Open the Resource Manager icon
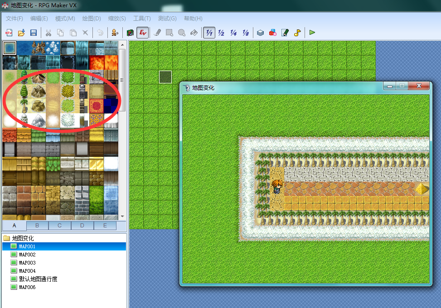Image resolution: width=441 pixels, height=308 pixels. [273, 33]
